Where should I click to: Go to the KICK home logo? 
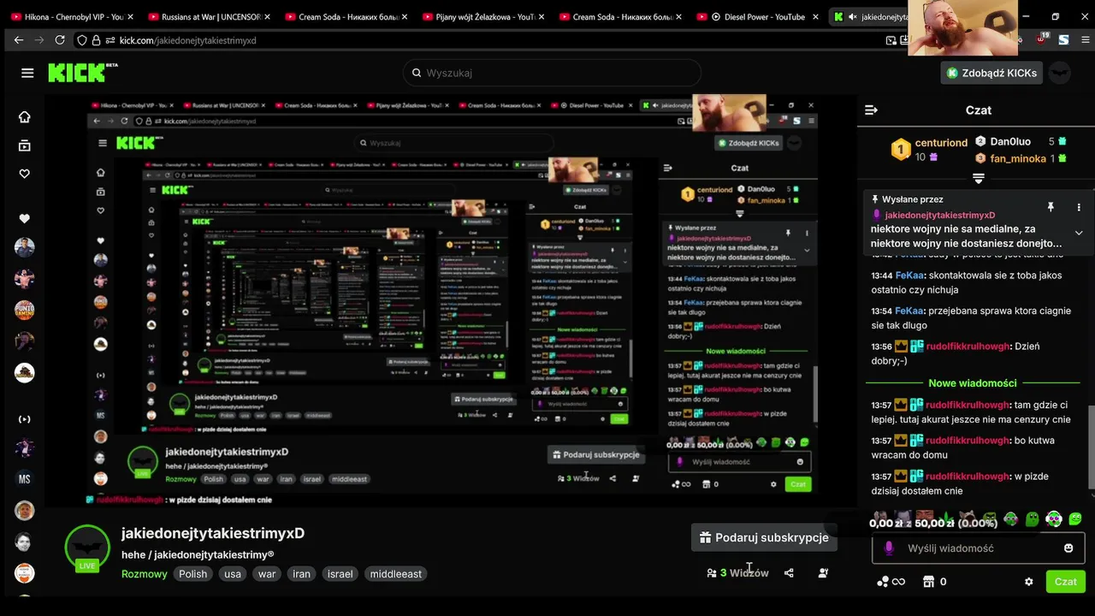pos(82,73)
